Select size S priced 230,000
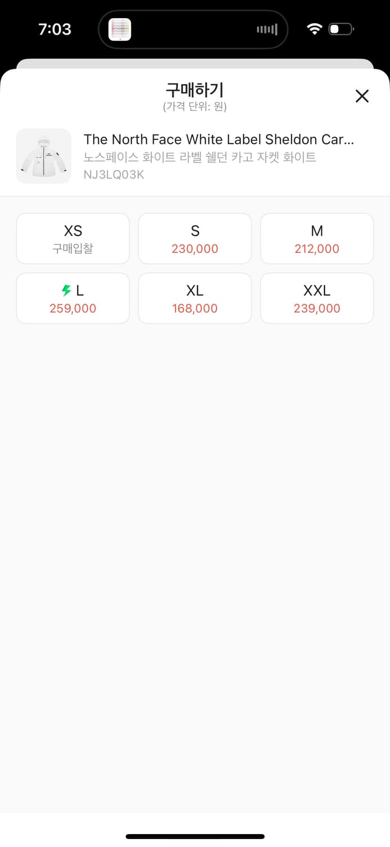Viewport: 390px width, 847px height. pyautogui.click(x=195, y=238)
